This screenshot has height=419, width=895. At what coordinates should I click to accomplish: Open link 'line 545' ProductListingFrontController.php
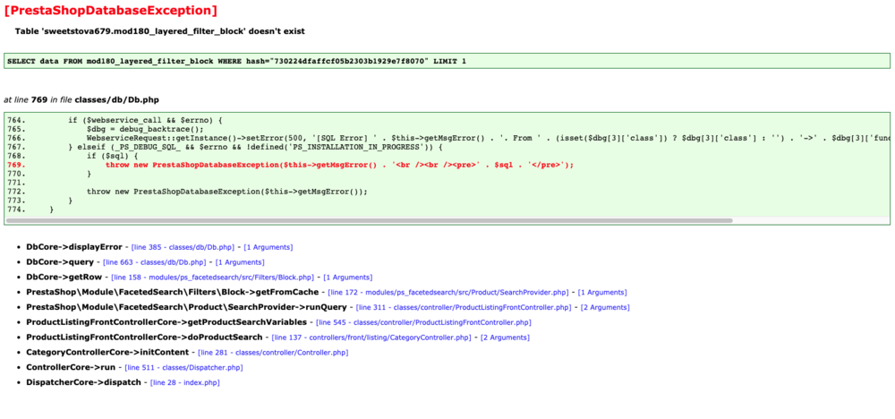tap(423, 322)
